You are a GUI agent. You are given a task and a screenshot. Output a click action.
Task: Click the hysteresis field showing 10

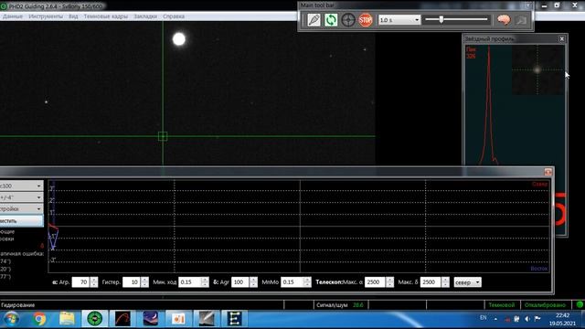[x=132, y=282]
